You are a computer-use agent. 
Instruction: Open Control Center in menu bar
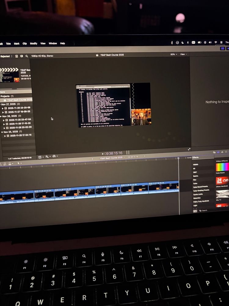click(x=221, y=42)
